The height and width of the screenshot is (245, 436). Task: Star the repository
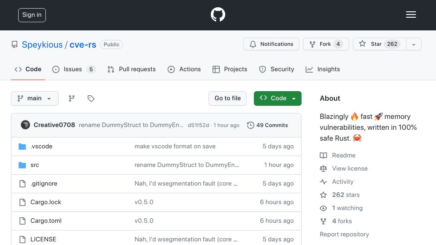click(x=380, y=44)
